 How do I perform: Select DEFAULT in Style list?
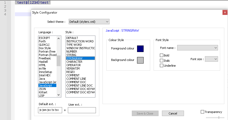pyautogui.click(x=80, y=38)
